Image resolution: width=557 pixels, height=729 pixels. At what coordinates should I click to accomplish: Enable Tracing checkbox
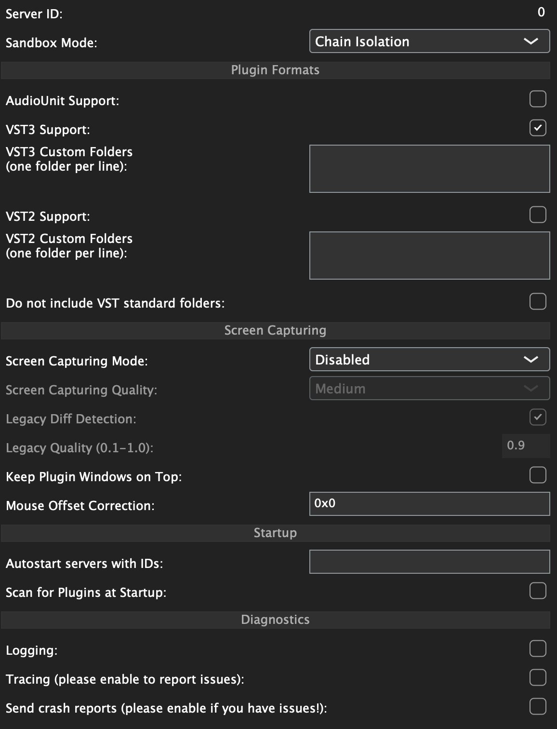pos(538,678)
